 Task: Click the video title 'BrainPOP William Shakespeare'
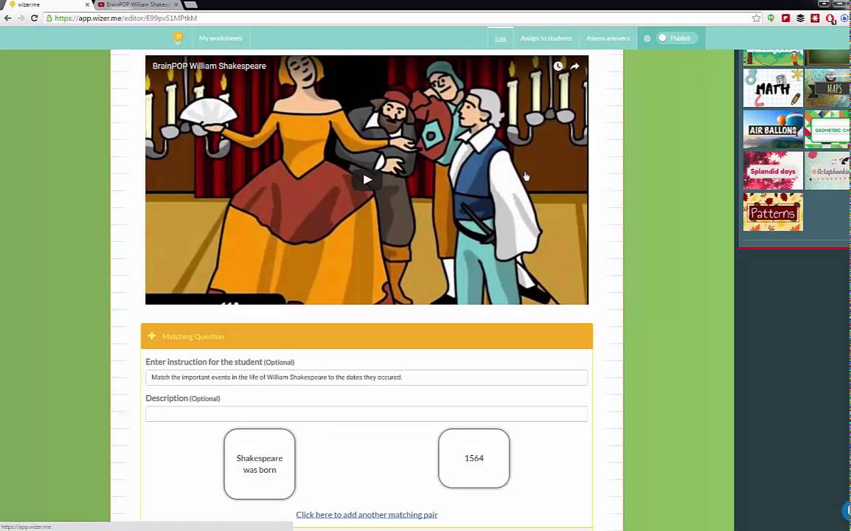coord(209,66)
